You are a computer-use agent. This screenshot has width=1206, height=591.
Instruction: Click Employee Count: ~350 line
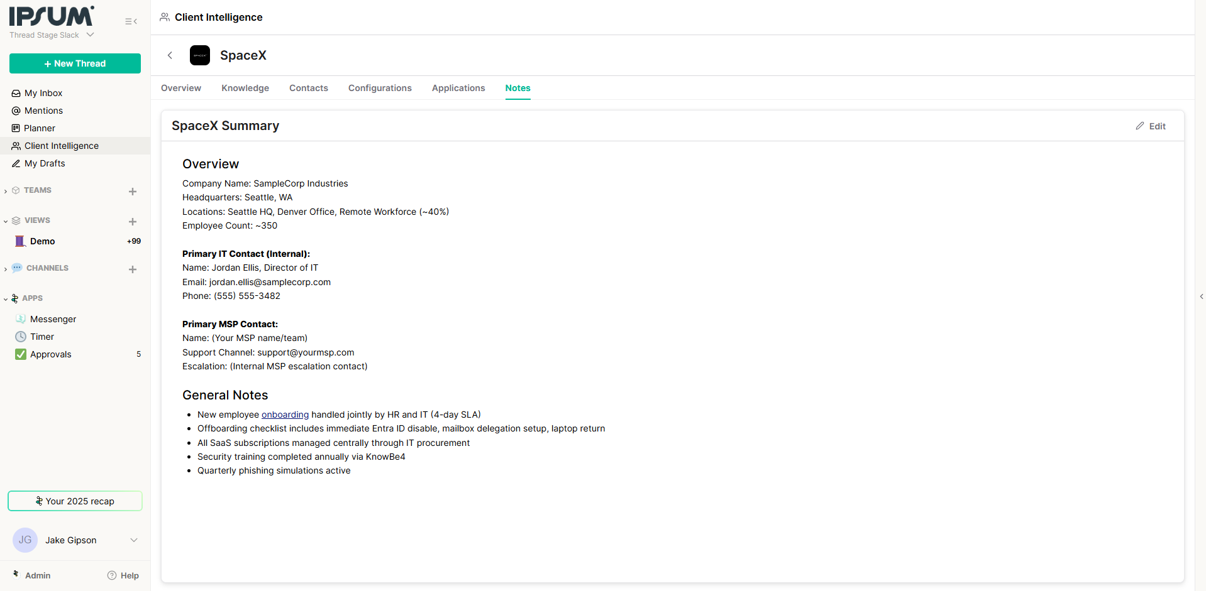(230, 225)
